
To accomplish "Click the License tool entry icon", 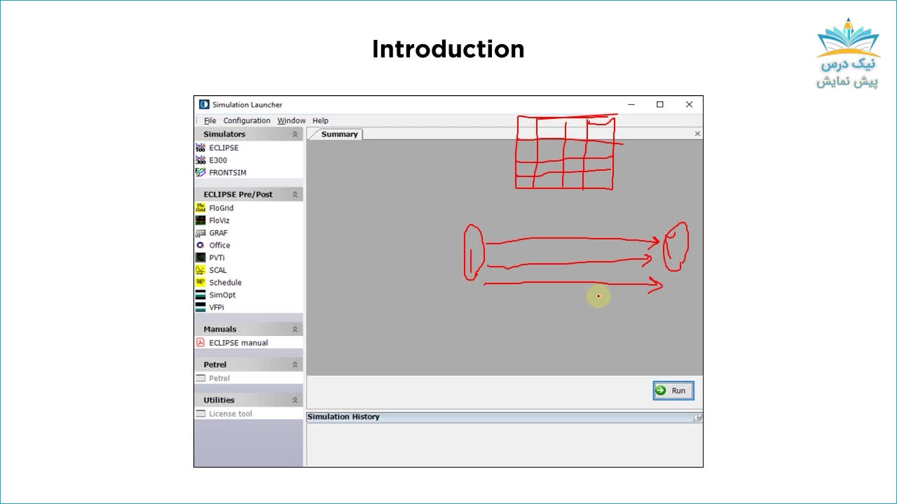I will (200, 414).
